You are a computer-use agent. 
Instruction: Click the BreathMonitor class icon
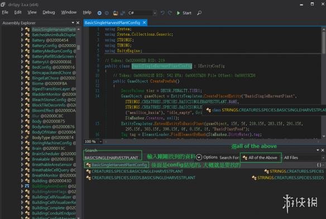click(x=27, y=175)
